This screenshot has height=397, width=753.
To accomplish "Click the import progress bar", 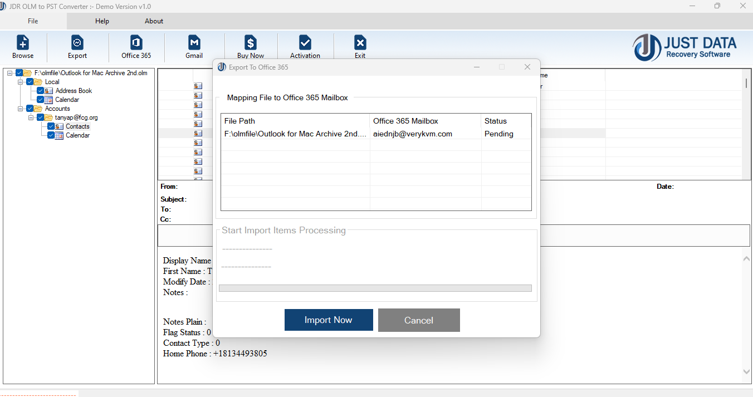I will (x=375, y=288).
